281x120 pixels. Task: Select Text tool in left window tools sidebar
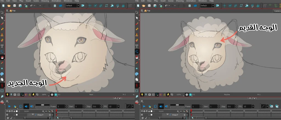[2, 46]
